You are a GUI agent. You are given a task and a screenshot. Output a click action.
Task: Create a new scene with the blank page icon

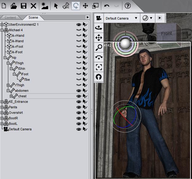[4, 6]
